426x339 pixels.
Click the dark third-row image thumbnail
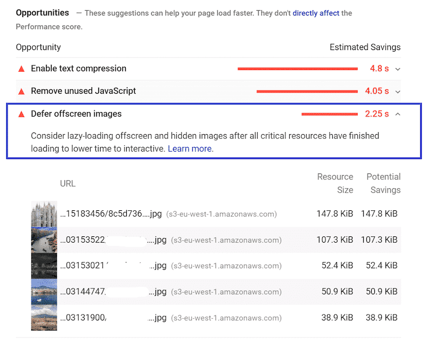click(44, 266)
